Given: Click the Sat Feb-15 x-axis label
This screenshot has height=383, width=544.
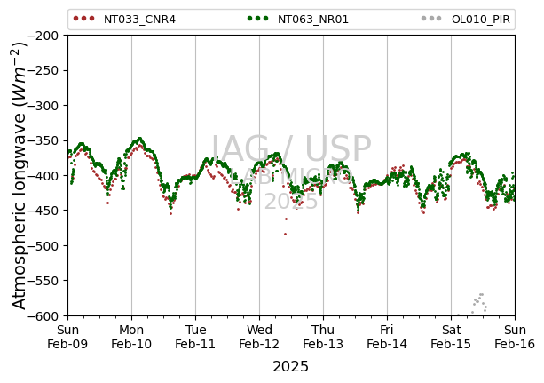Looking at the screenshot, I should click(451, 337).
